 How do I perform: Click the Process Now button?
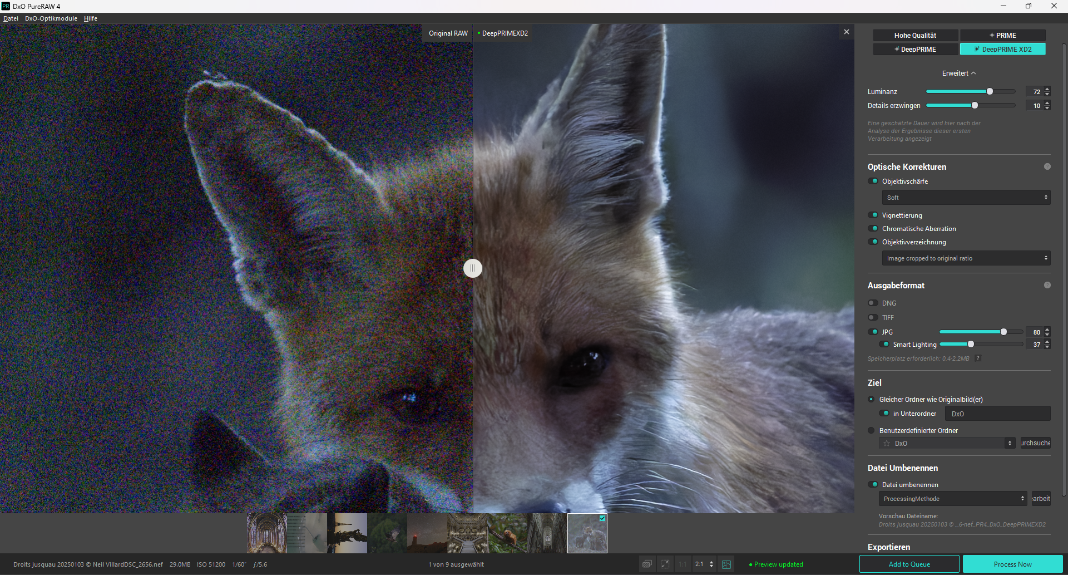coord(1012,564)
